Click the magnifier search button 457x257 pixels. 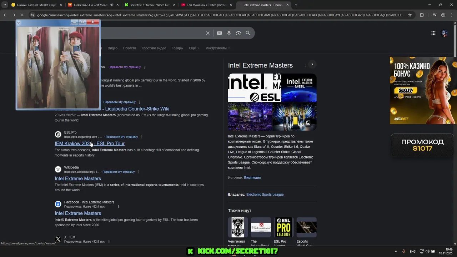pyautogui.click(x=248, y=33)
